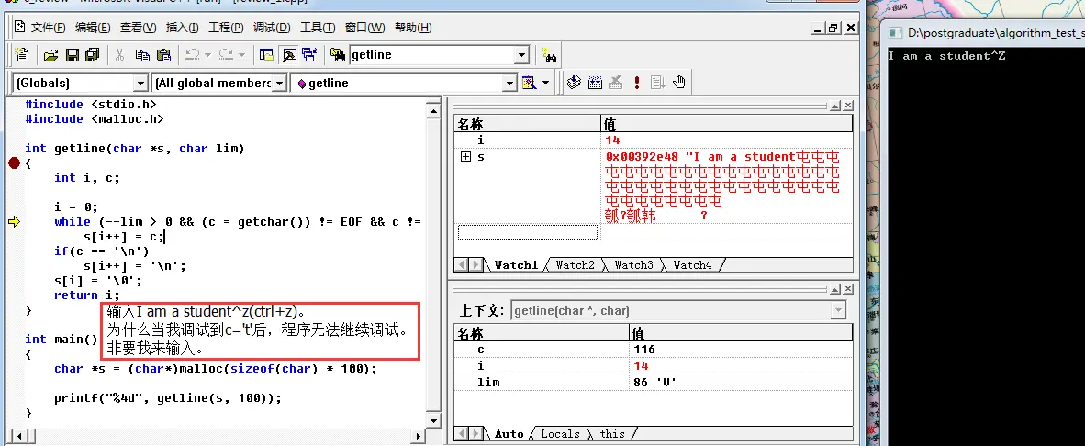Viewport: 1085px width, 446px height.
Task: Click the code editor horizontal scrollbar left arrow
Action: pyautogui.click(x=17, y=436)
